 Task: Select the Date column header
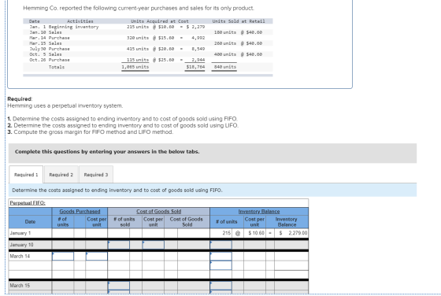(x=30, y=222)
